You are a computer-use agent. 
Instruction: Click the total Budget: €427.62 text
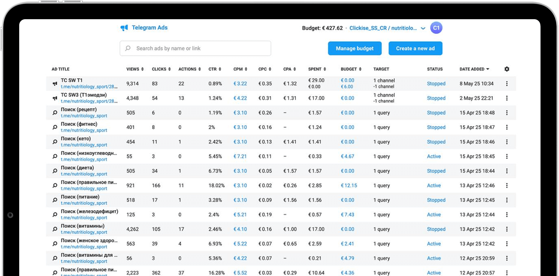click(x=322, y=28)
